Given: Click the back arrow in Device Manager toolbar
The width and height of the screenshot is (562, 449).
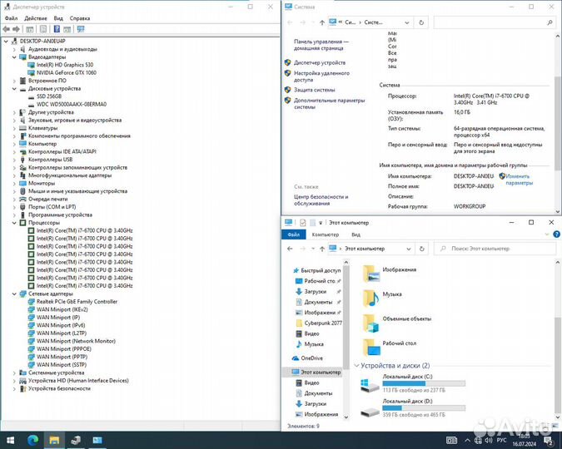Looking at the screenshot, I should coord(6,28).
